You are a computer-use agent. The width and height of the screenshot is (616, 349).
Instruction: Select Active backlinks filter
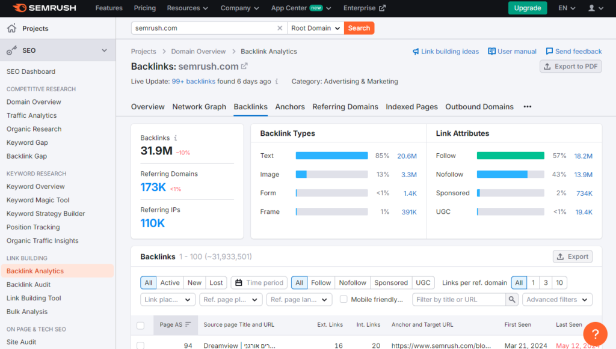(170, 283)
